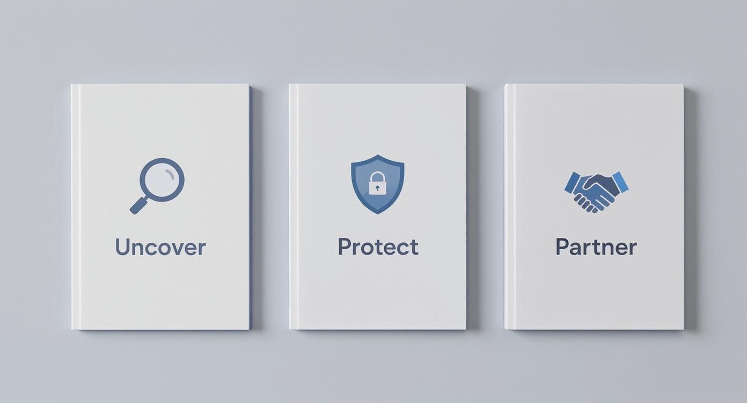Click the spine of the Partner book
Screen dimensions: 747x403
pyautogui.click(x=509, y=206)
